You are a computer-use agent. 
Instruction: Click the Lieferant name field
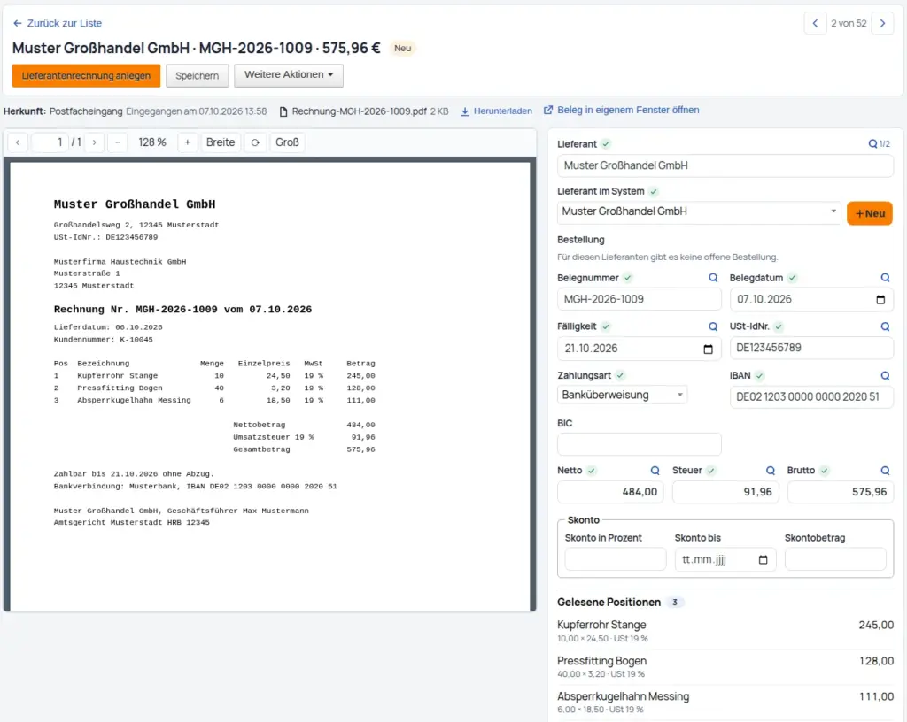pyautogui.click(x=725, y=165)
